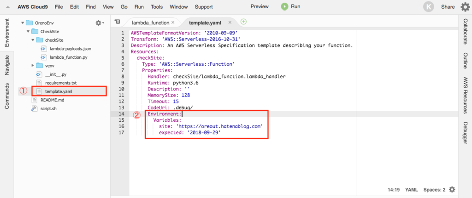The height and width of the screenshot is (198, 472).
Task: Open the Go menu
Action: pos(124,6)
